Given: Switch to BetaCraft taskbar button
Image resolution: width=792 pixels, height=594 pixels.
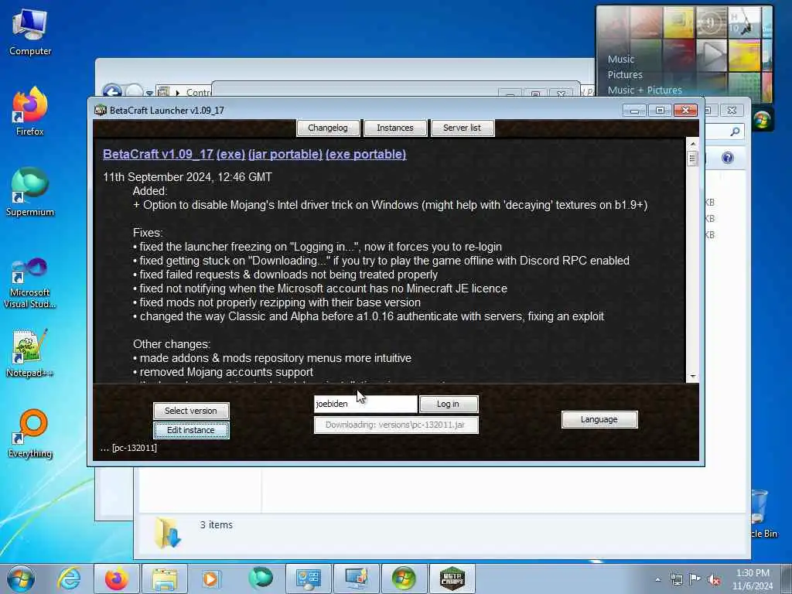Looking at the screenshot, I should [x=452, y=579].
